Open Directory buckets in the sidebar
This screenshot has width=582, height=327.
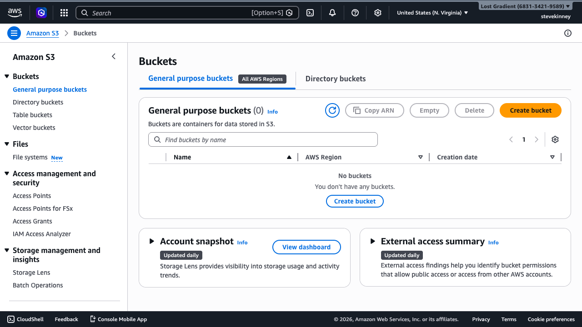click(38, 102)
